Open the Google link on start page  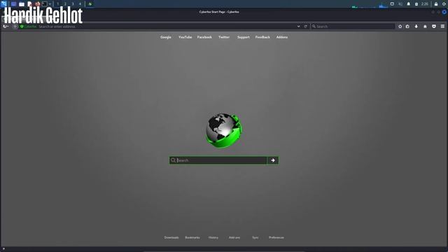[x=166, y=37]
